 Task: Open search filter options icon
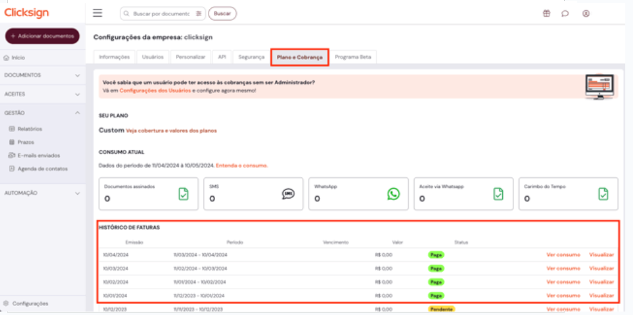199,14
